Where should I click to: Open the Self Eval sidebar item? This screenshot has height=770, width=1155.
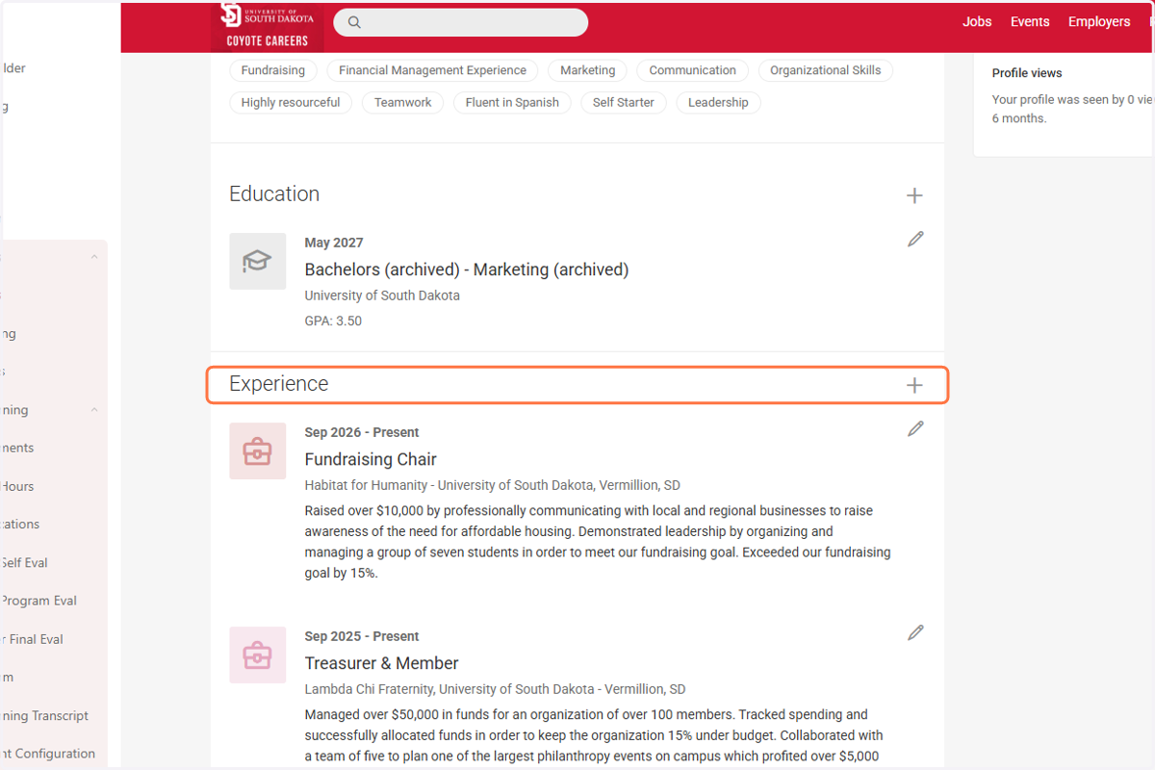24,563
